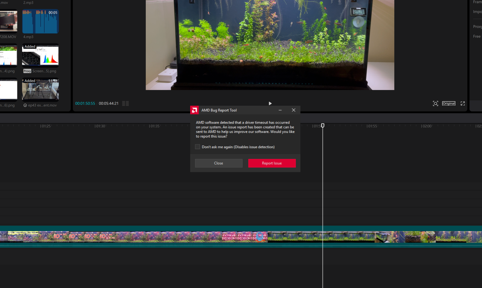Click the 01:25 mark on timeline ruler
The width and height of the screenshot is (482, 288).
click(46, 126)
